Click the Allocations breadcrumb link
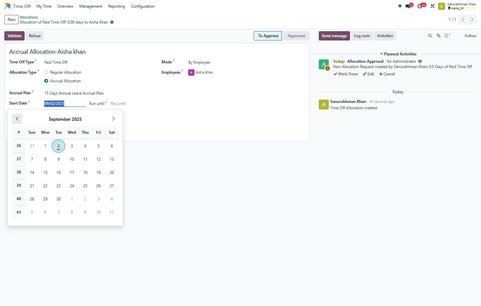The height and width of the screenshot is (306, 481). click(x=29, y=17)
